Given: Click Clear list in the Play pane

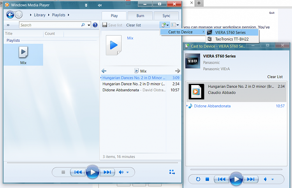Looking at the screenshot, I should (x=134, y=25).
